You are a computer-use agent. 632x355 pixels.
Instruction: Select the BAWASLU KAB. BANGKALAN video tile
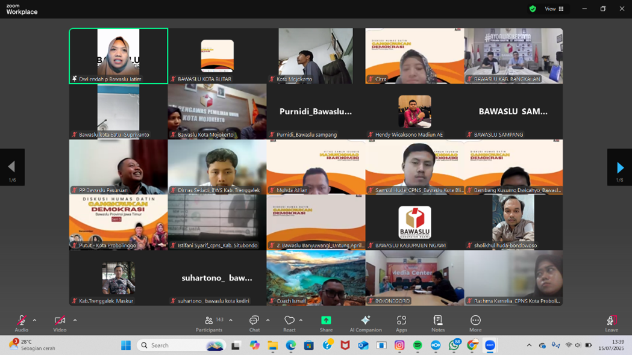[x=513, y=56]
